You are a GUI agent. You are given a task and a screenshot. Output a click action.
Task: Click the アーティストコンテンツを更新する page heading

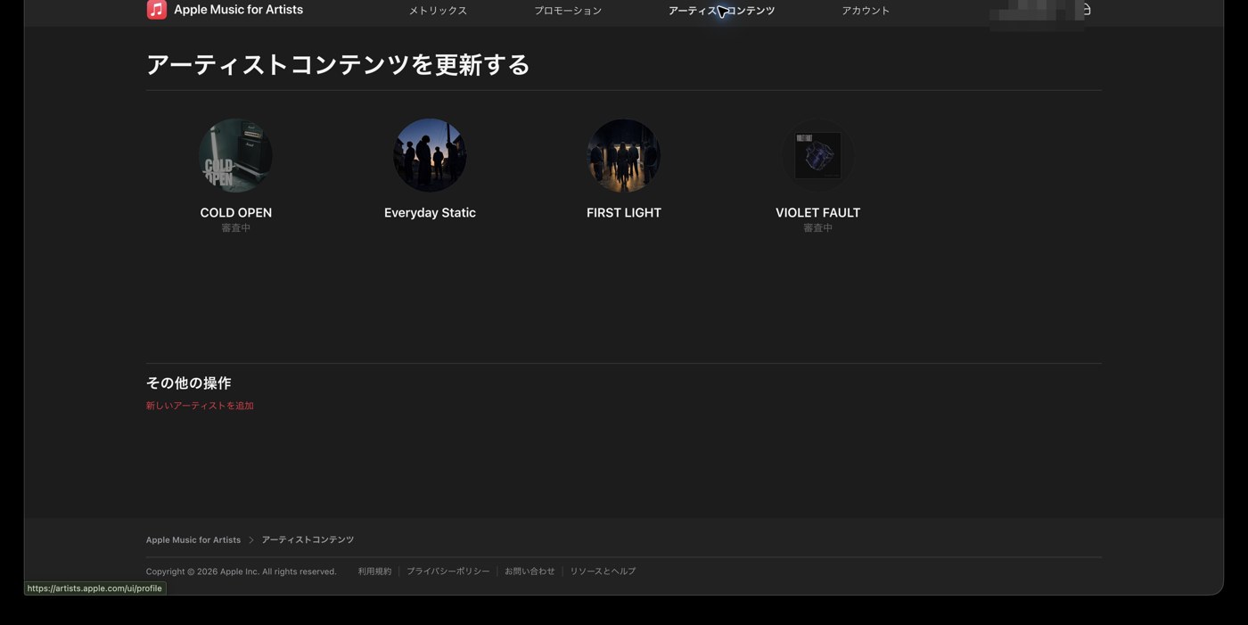[338, 64]
